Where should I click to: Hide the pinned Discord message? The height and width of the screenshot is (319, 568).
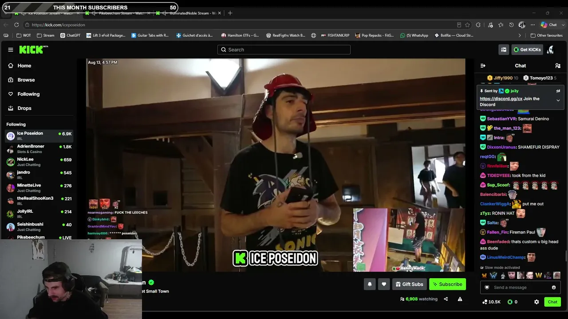click(558, 91)
